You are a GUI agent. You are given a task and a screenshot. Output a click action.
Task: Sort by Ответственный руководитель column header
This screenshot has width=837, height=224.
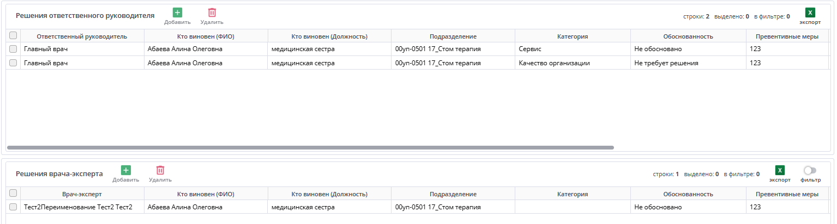(82, 36)
